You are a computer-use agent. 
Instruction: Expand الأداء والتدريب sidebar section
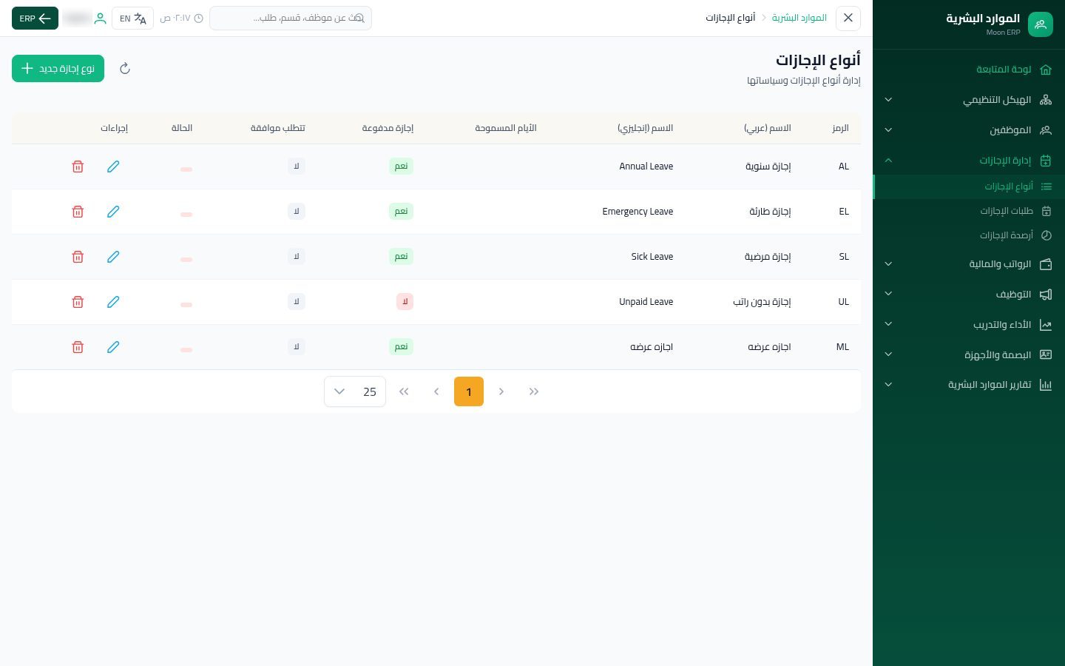click(x=969, y=325)
